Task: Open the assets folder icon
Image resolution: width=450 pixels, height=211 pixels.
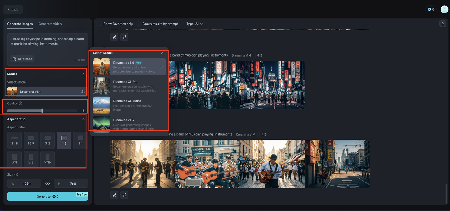Action: pos(443,24)
